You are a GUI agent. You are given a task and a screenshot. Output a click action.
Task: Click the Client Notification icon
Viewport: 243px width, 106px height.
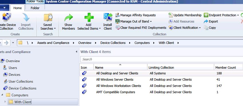coord(171,28)
